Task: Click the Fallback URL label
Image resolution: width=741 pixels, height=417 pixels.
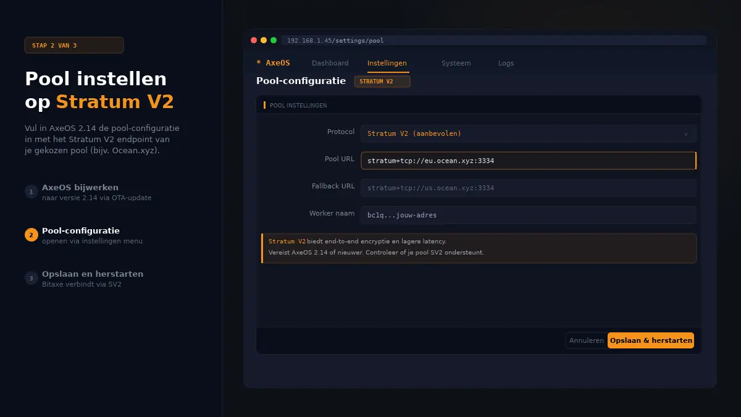Action: 333,186
